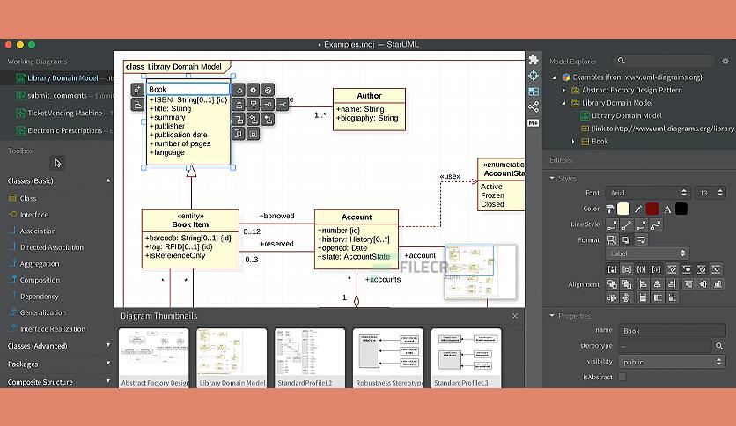This screenshot has width=736, height=426.
Task: Open Electronic Prescriptions working diagram
Action: pos(57,130)
